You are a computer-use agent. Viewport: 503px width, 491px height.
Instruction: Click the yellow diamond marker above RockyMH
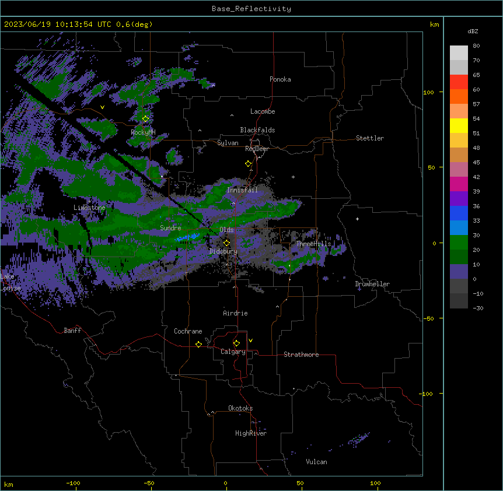pos(145,119)
